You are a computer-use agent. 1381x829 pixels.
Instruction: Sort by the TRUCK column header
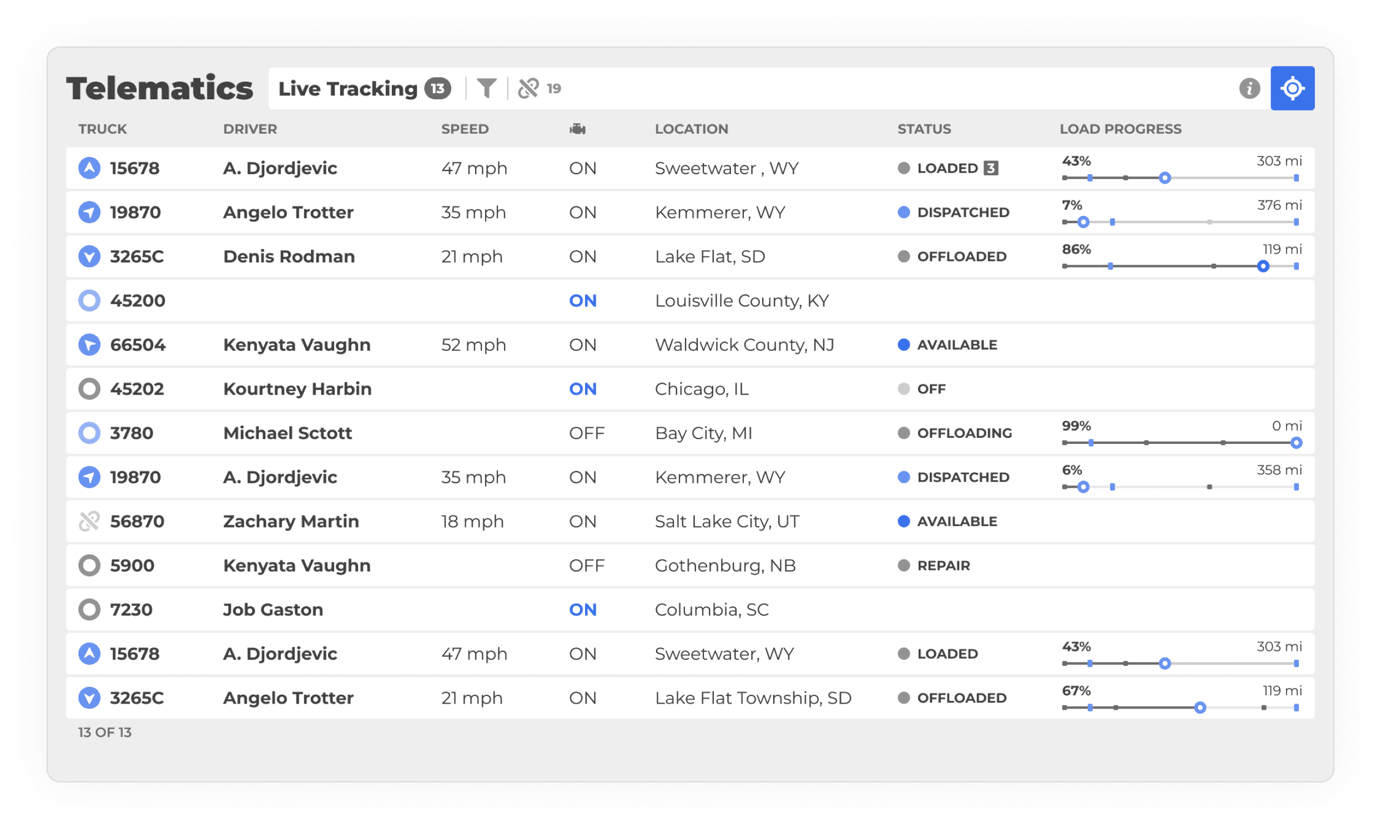102,129
